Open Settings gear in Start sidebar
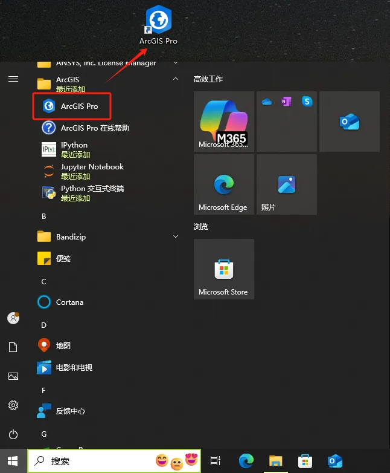390x473 pixels. pos(13,405)
